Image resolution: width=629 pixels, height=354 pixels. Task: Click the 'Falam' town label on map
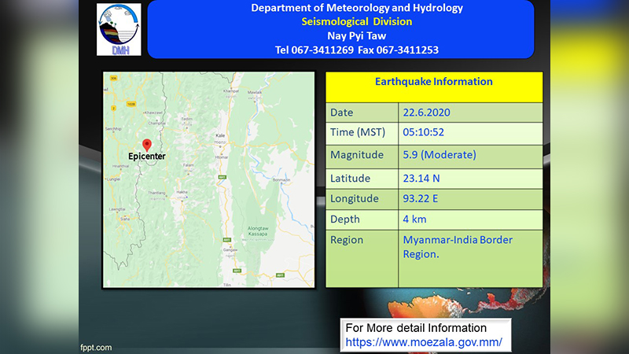(x=188, y=165)
